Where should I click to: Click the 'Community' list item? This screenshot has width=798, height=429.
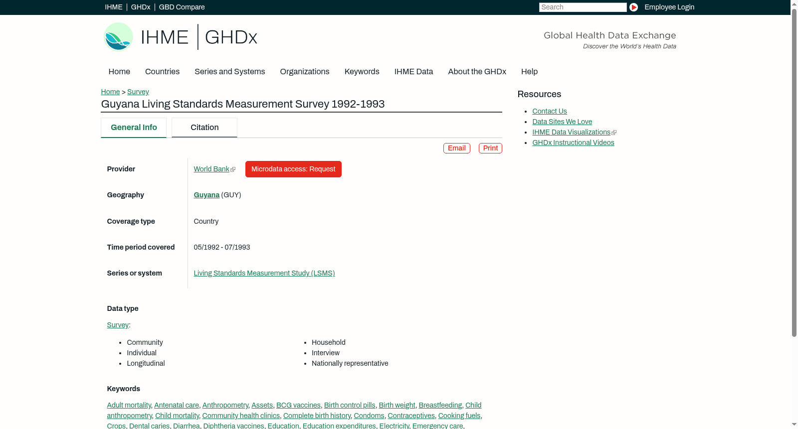pyautogui.click(x=145, y=342)
